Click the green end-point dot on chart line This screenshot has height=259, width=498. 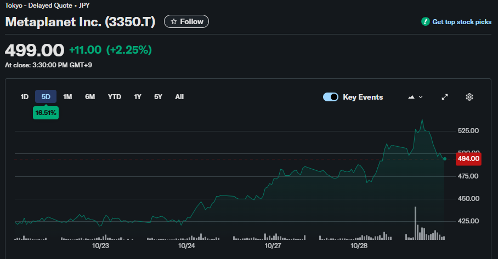pos(444,159)
